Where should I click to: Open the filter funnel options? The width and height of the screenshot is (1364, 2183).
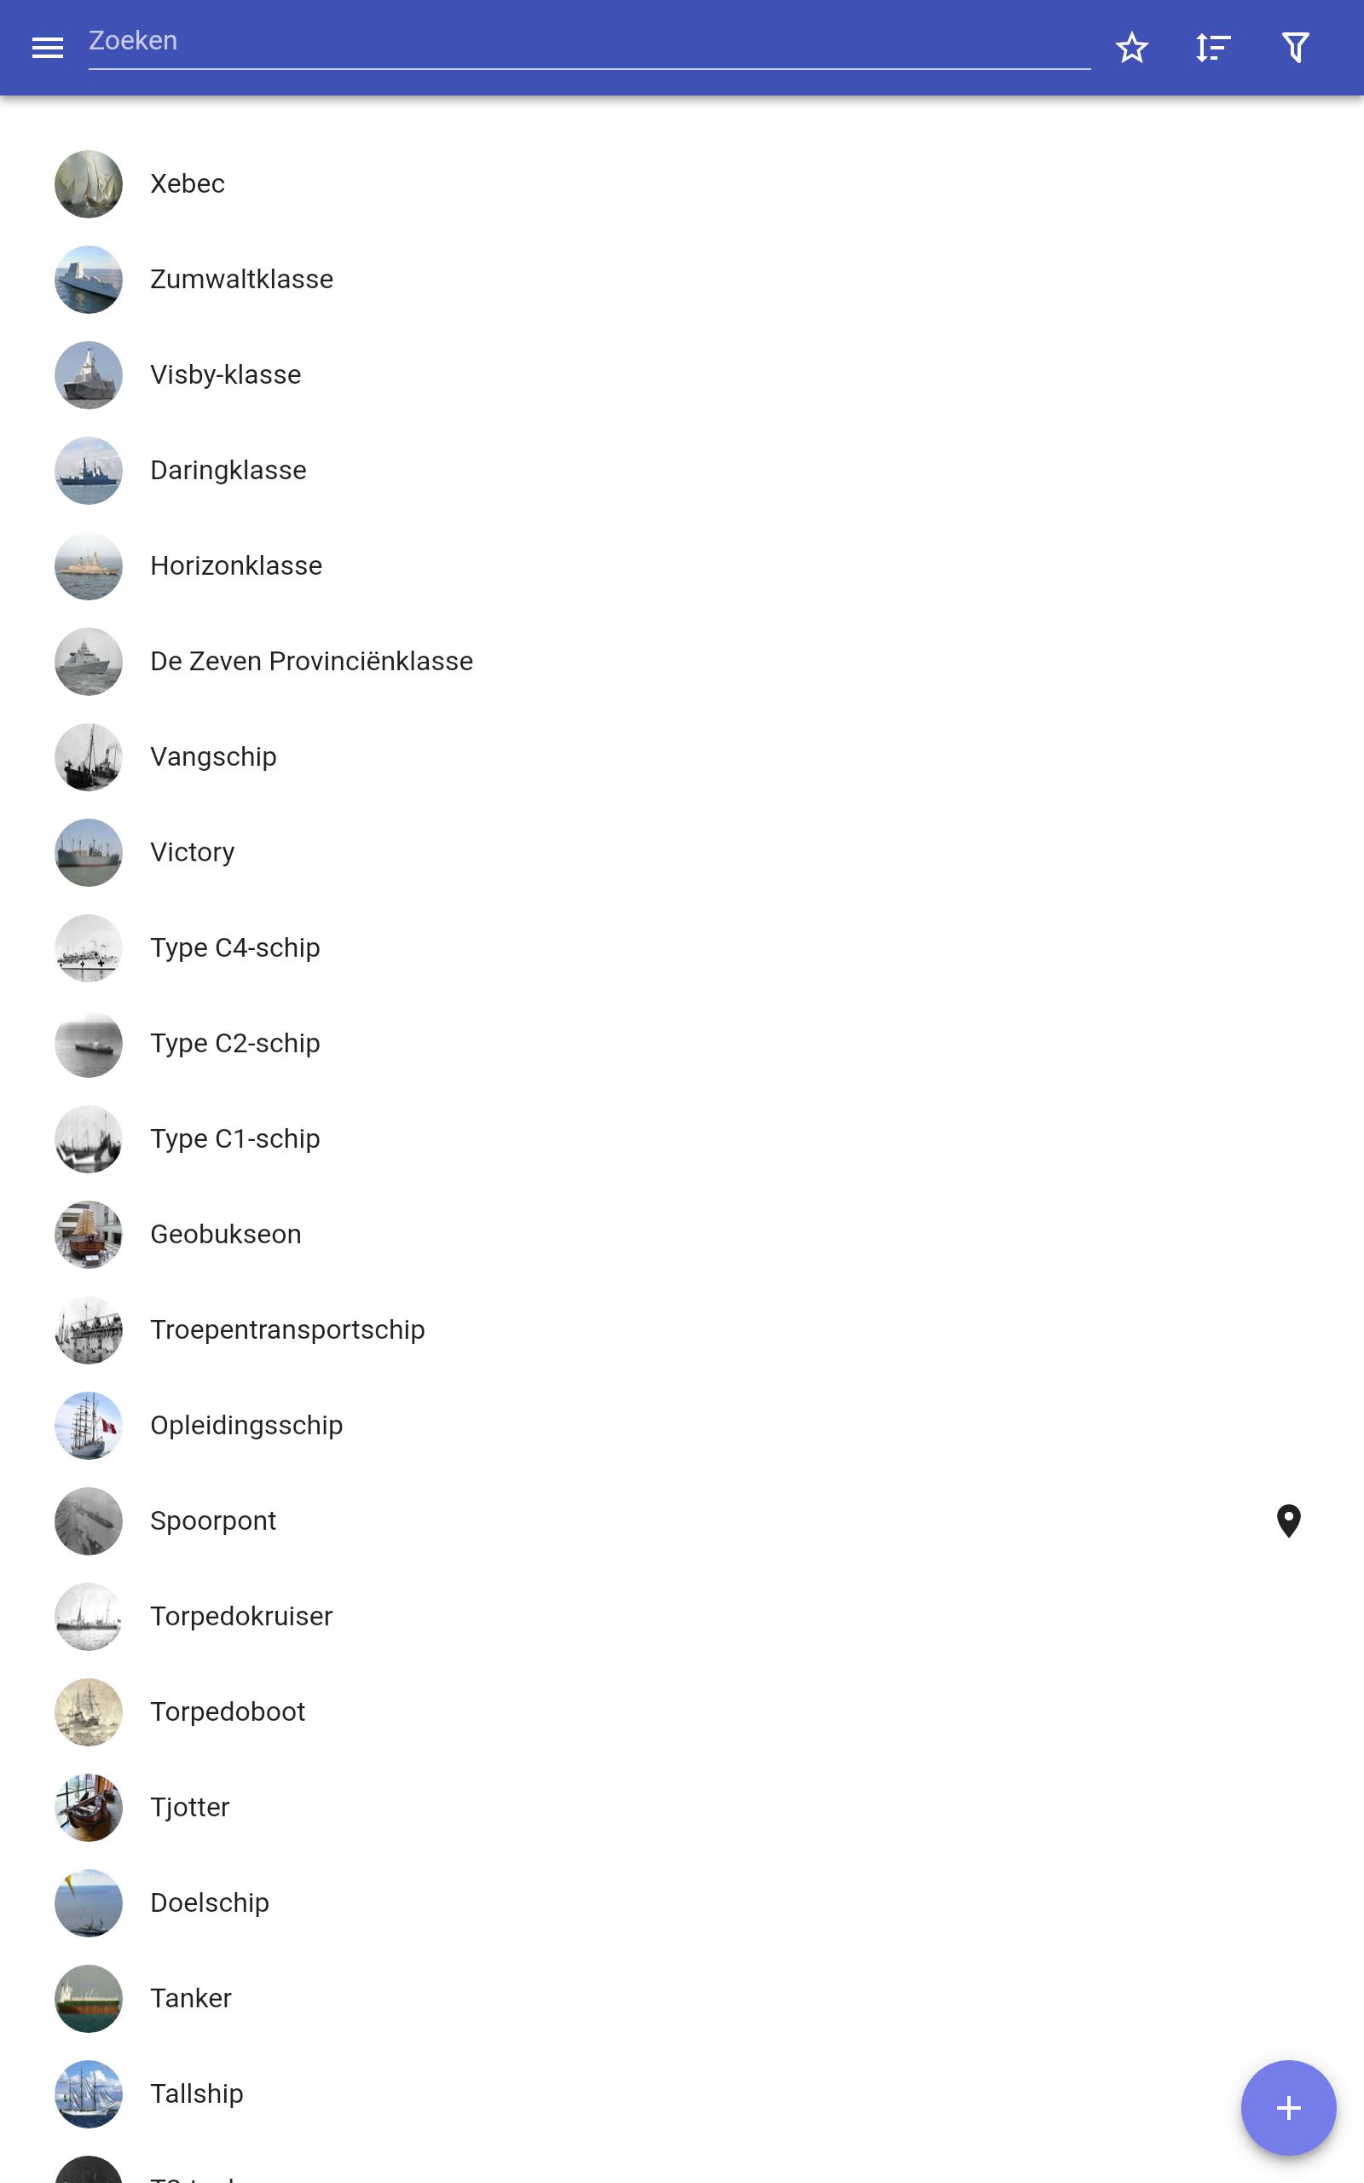point(1296,48)
